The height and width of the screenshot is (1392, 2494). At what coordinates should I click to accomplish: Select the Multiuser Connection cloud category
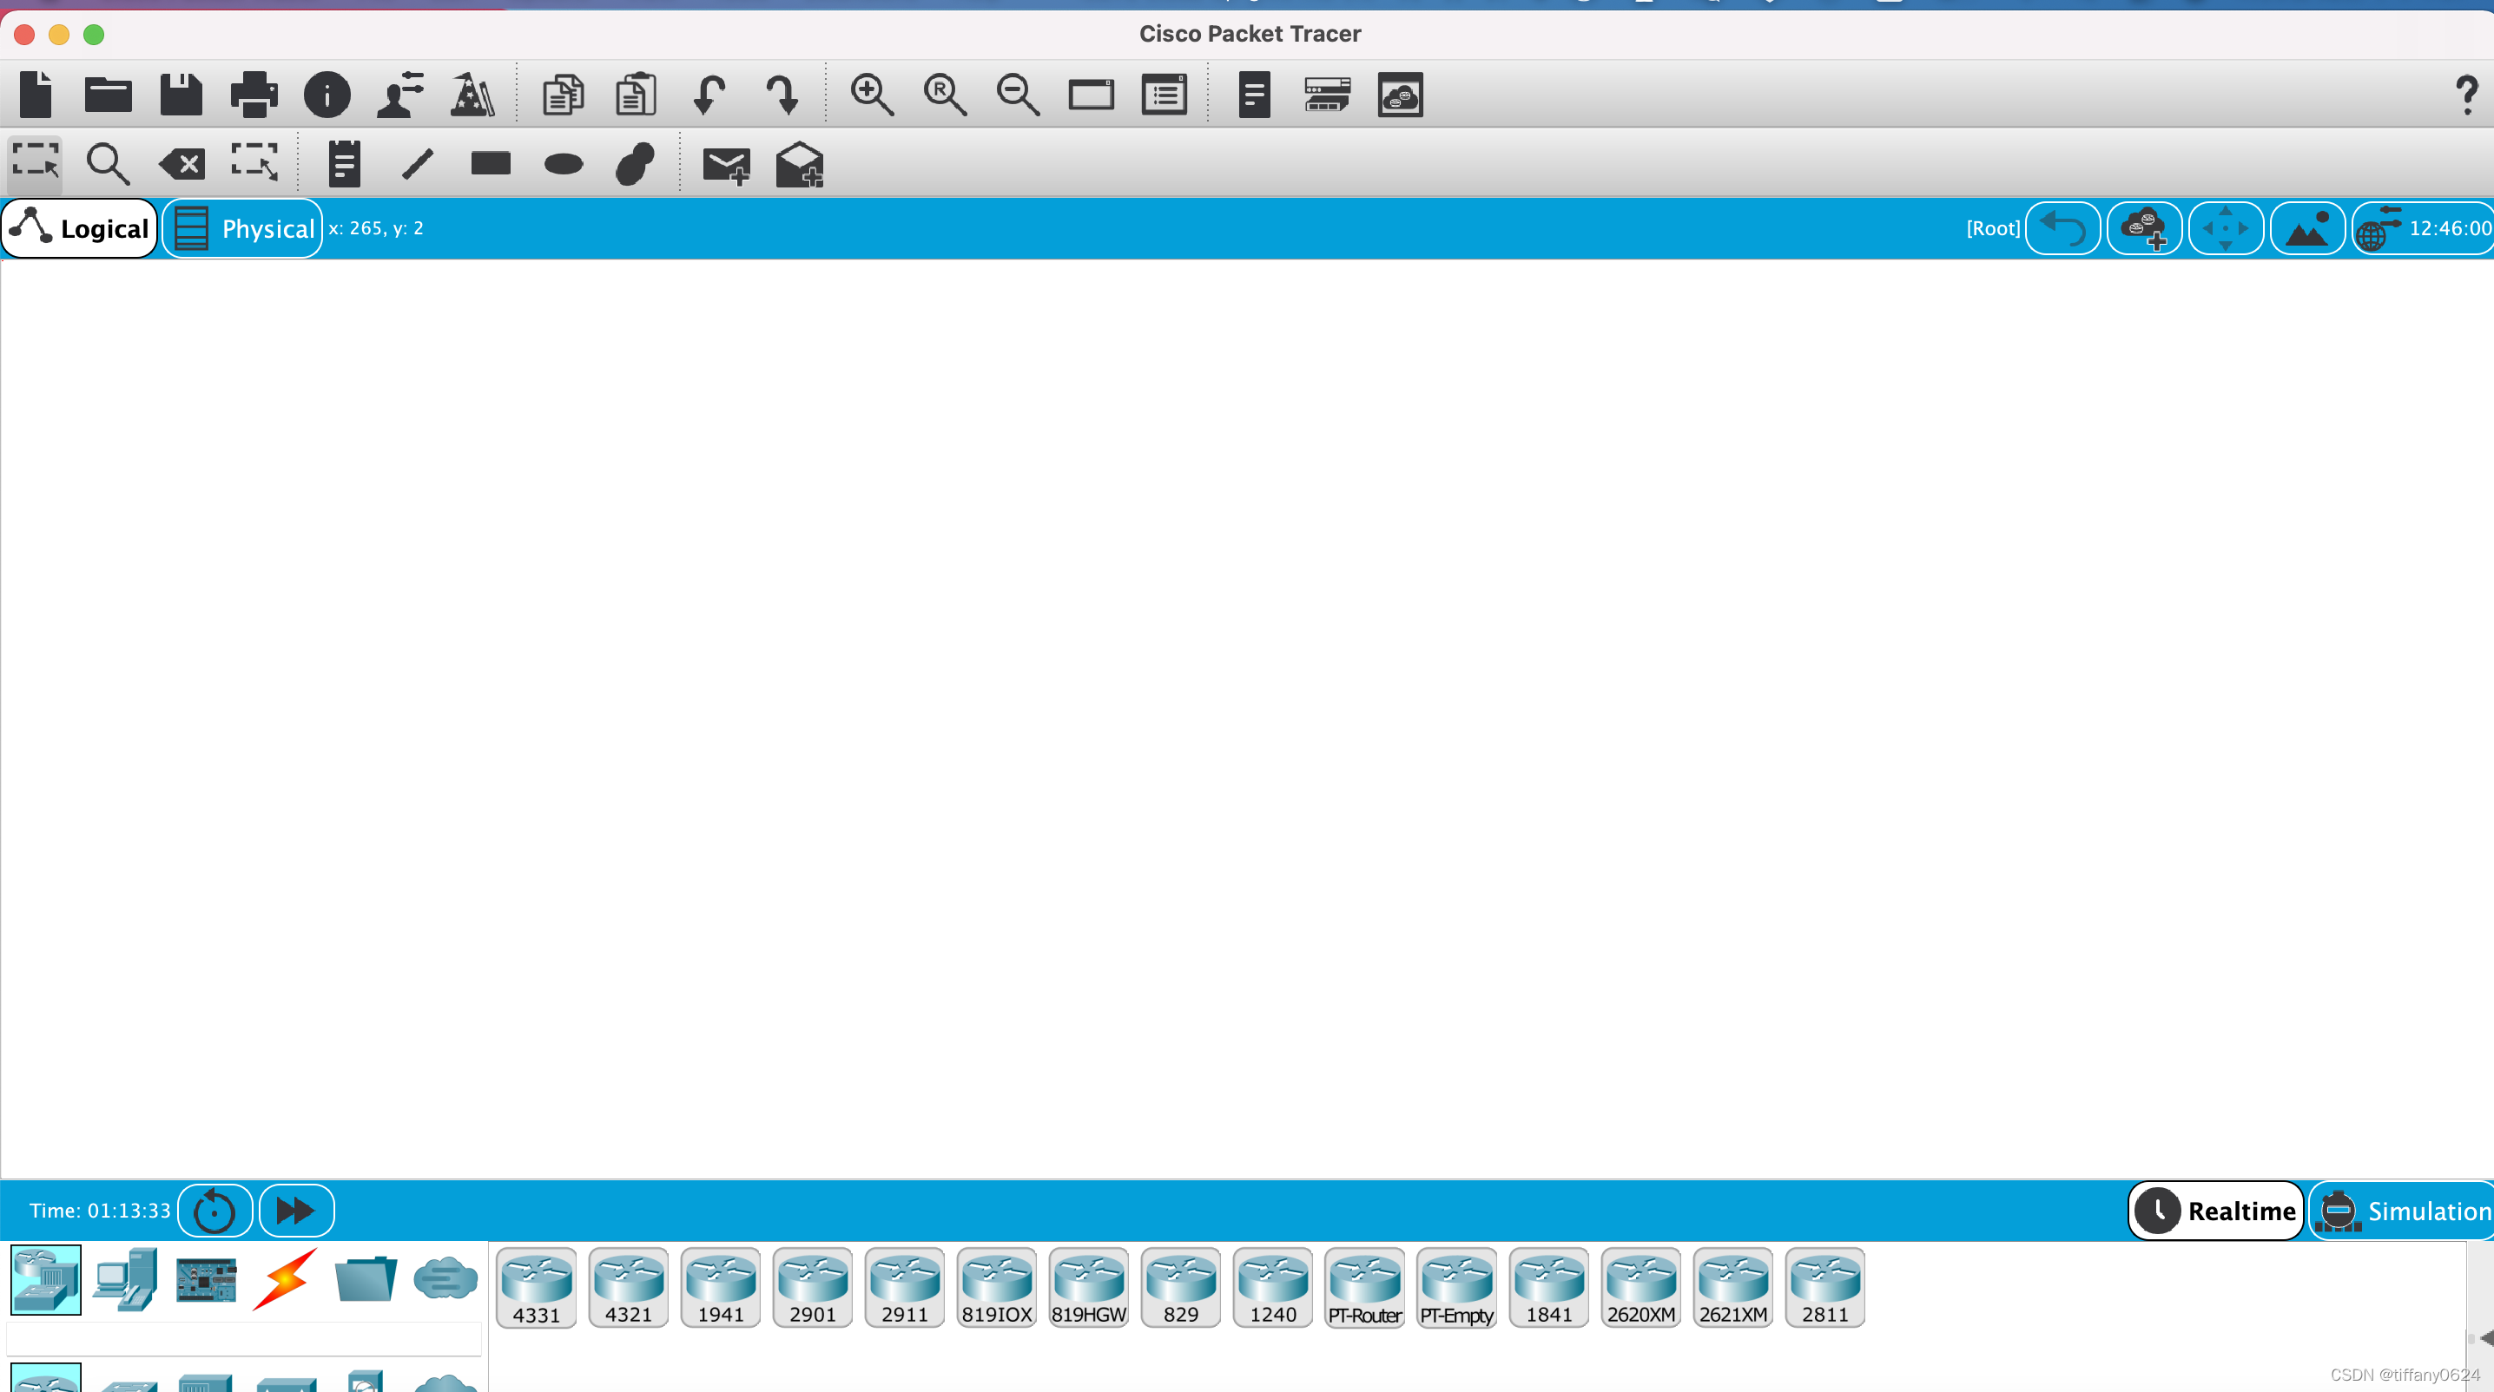445,1279
